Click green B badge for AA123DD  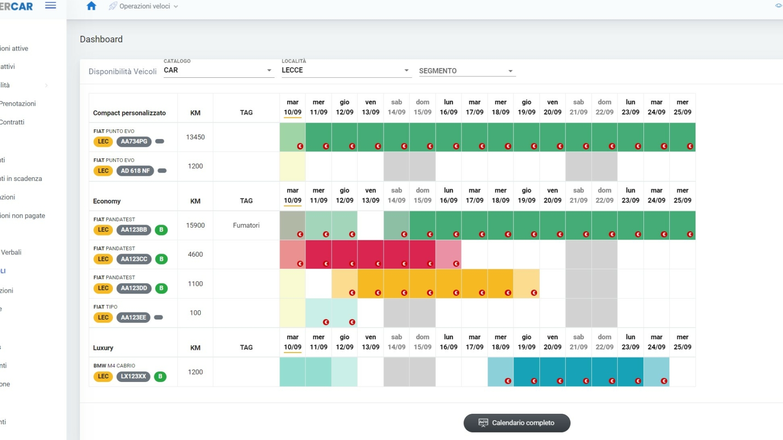coord(161,288)
